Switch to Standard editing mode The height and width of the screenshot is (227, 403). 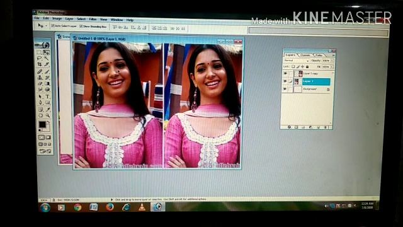click(x=42, y=137)
